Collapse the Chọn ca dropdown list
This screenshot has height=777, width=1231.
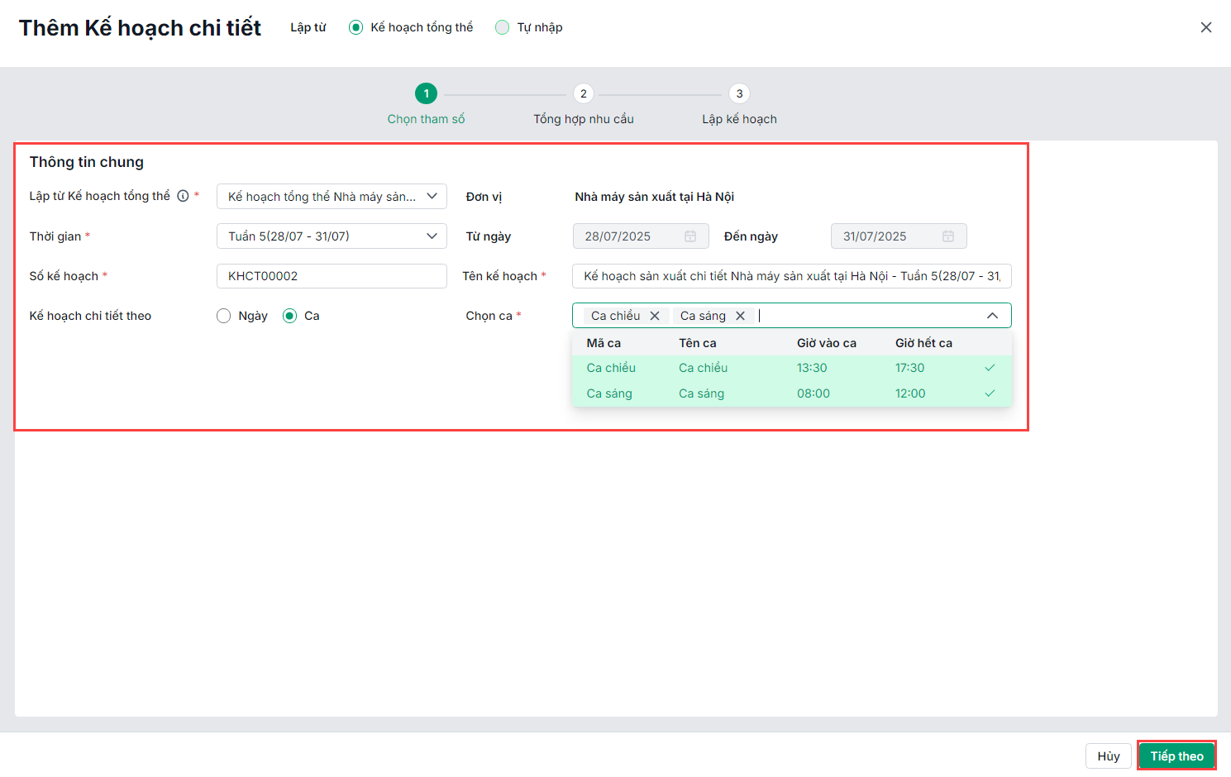point(992,316)
